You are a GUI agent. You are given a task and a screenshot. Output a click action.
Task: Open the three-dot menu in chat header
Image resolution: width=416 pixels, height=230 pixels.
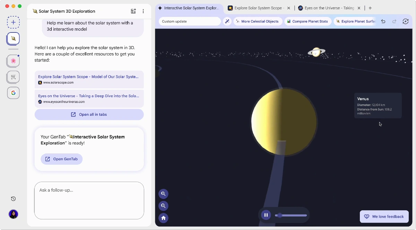[x=143, y=11]
